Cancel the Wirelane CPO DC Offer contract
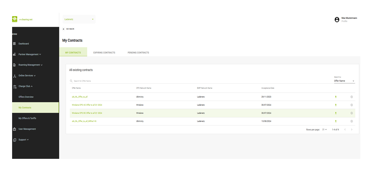 click(352, 113)
